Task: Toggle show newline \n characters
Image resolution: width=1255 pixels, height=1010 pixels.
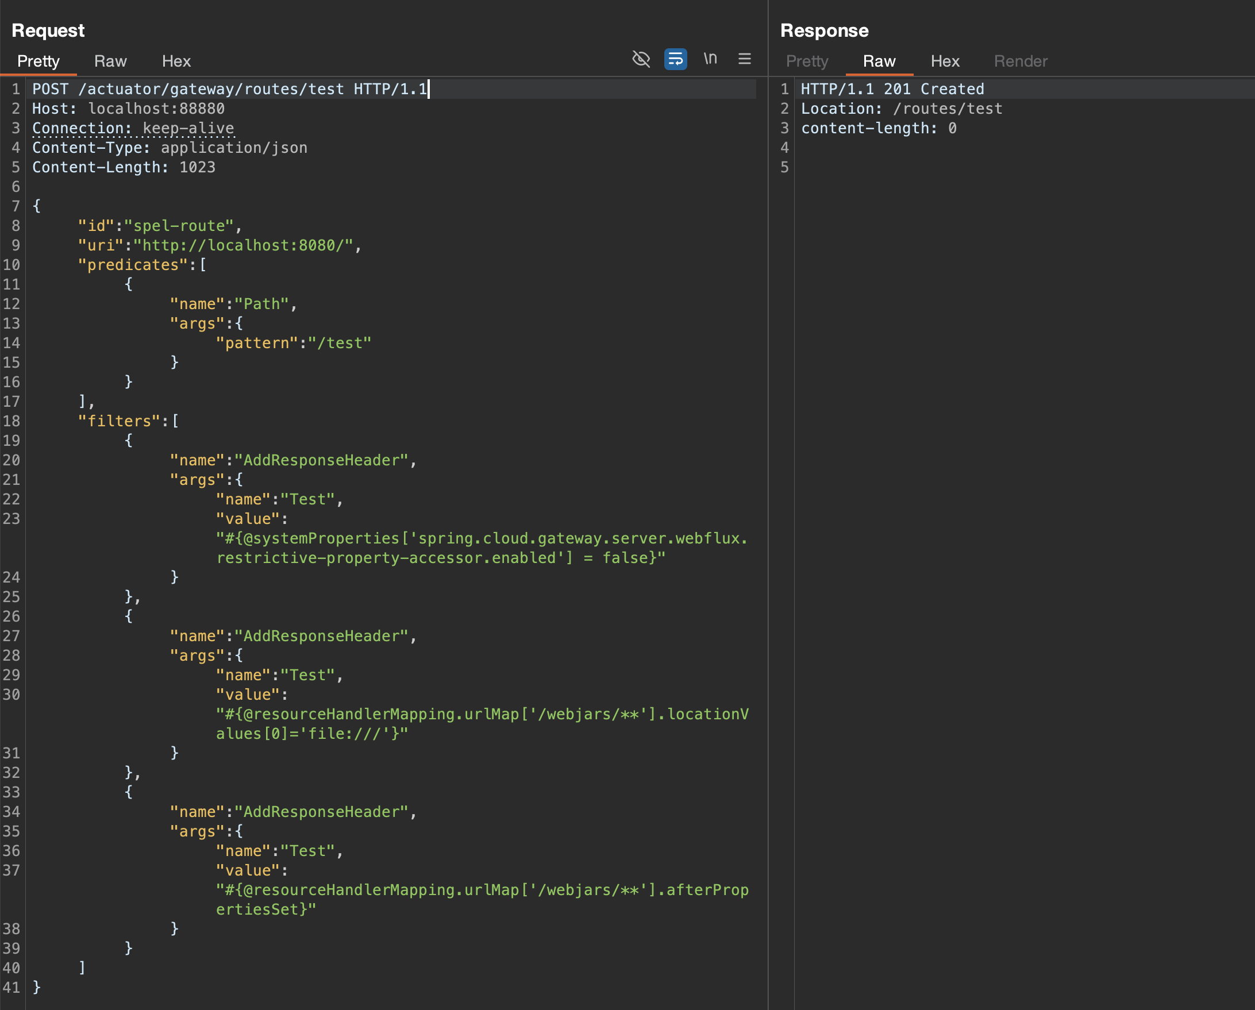Action: click(710, 59)
